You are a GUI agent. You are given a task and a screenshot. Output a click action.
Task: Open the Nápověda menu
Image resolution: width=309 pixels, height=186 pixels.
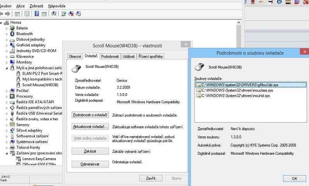57,6
